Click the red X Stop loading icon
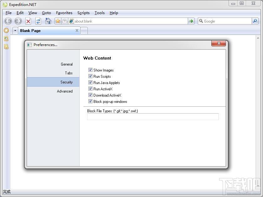 point(28,21)
